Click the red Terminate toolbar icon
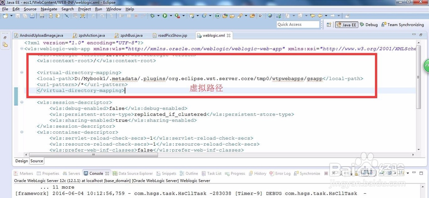 click(x=136, y=16)
